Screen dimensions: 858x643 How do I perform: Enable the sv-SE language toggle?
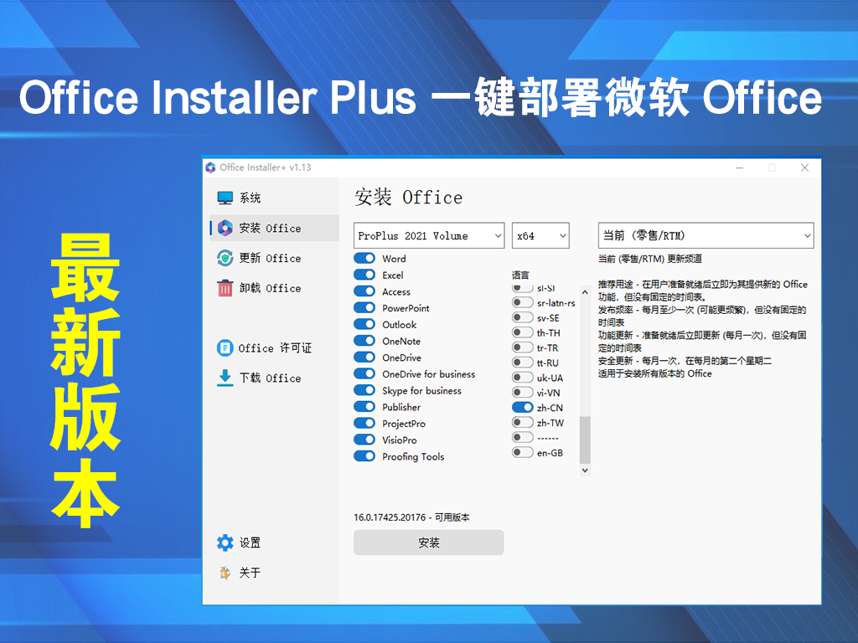pos(523,317)
